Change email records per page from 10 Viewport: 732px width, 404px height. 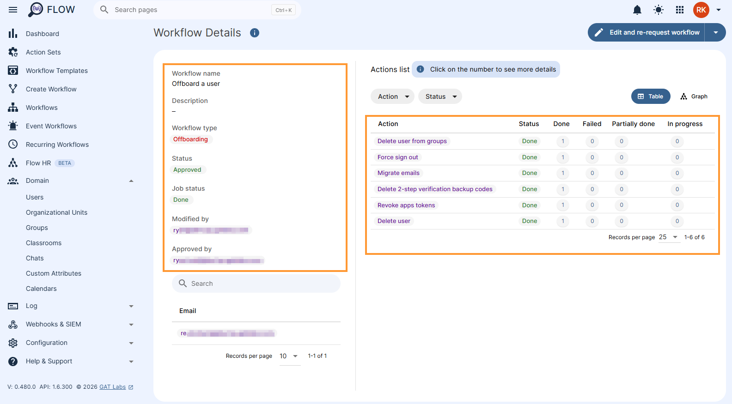coord(289,356)
